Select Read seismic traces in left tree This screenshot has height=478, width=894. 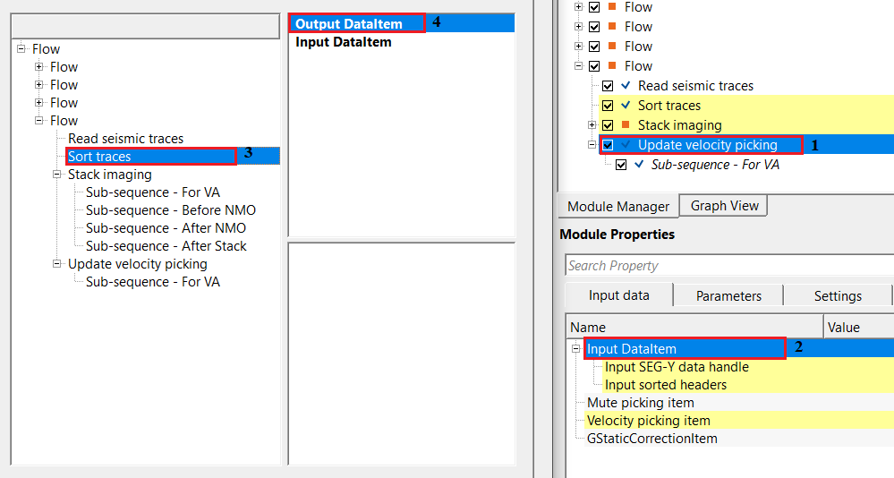click(x=125, y=138)
